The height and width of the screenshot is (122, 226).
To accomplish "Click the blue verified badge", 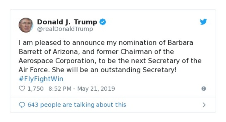I will 103,22.
